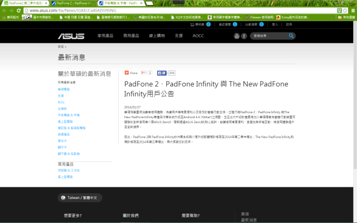The height and width of the screenshot is (223, 357).
Task: Go forward with the browser forward arrow
Action: (11, 11)
